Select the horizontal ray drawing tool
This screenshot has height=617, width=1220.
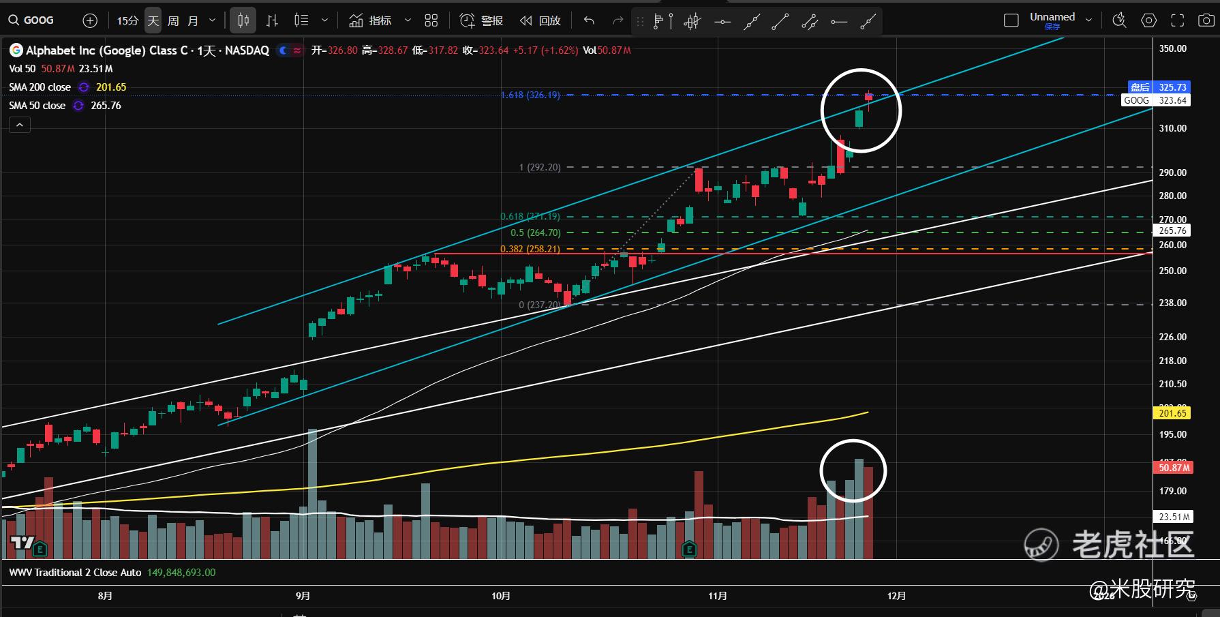tap(839, 22)
